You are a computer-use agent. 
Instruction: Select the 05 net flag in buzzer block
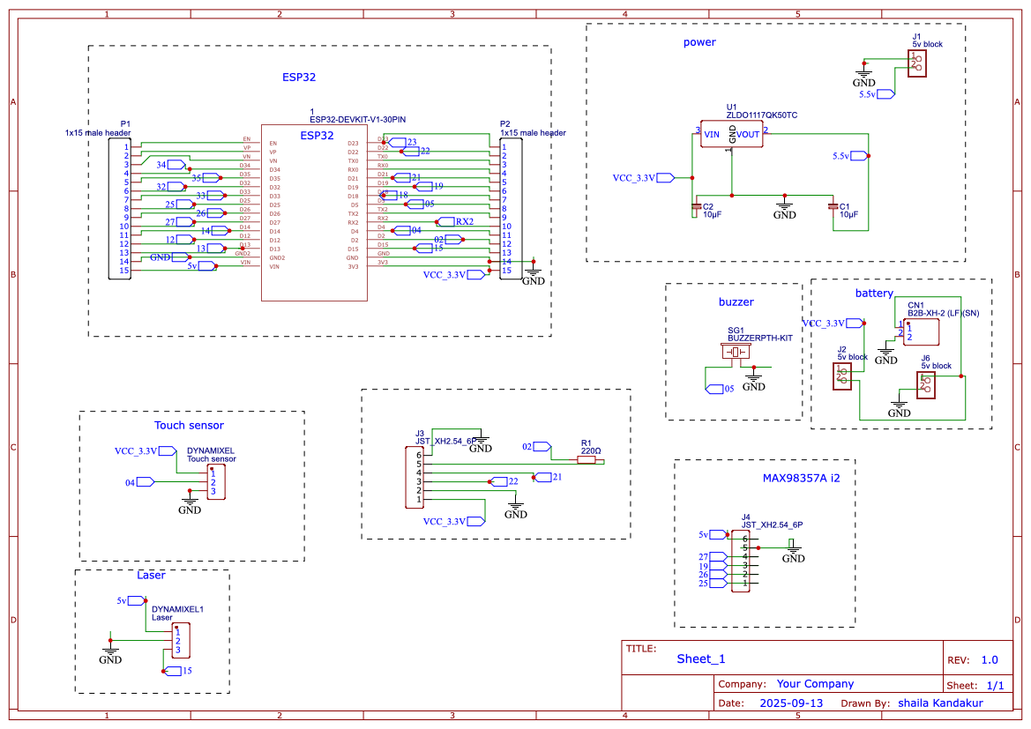coord(720,389)
